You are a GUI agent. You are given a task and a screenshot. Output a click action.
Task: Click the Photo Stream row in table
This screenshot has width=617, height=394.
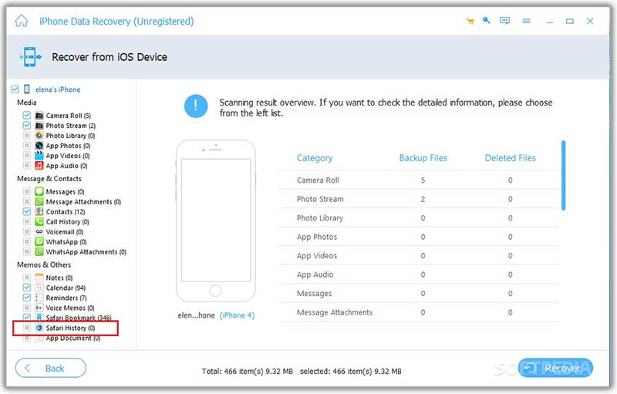pos(416,199)
